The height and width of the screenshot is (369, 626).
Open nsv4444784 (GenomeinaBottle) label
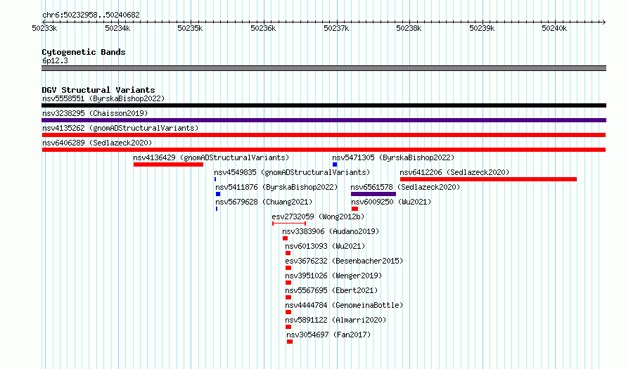[344, 305]
